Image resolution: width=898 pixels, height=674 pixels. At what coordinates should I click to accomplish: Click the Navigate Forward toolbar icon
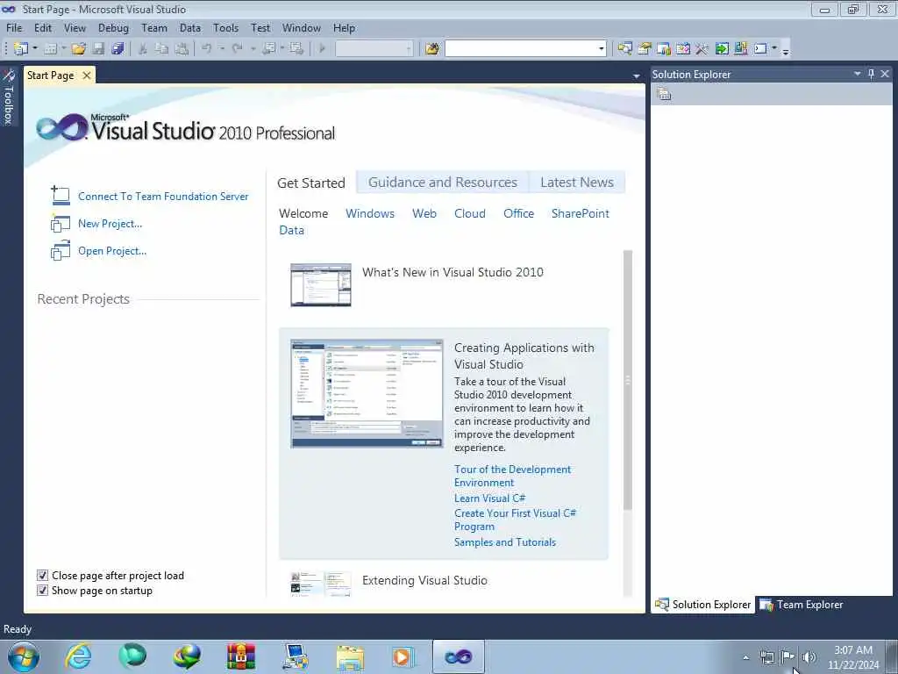296,49
